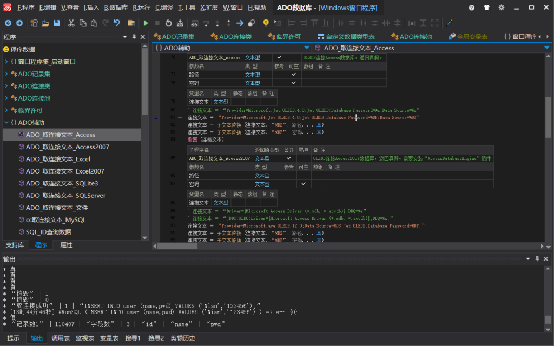Open the C.编译 menu
554x346 pixels.
[164, 8]
